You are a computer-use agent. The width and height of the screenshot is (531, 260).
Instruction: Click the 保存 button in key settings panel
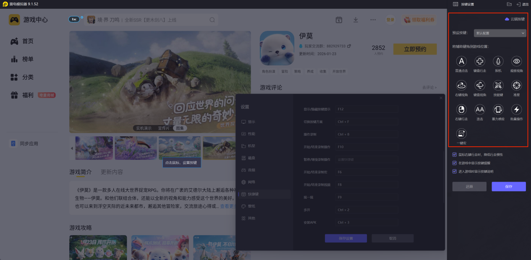(x=509, y=187)
